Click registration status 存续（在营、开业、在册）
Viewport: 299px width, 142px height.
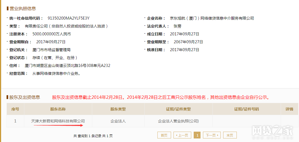[x=55, y=58]
